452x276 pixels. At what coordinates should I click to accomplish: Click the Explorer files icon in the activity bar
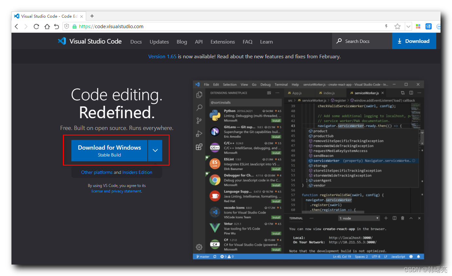point(199,95)
